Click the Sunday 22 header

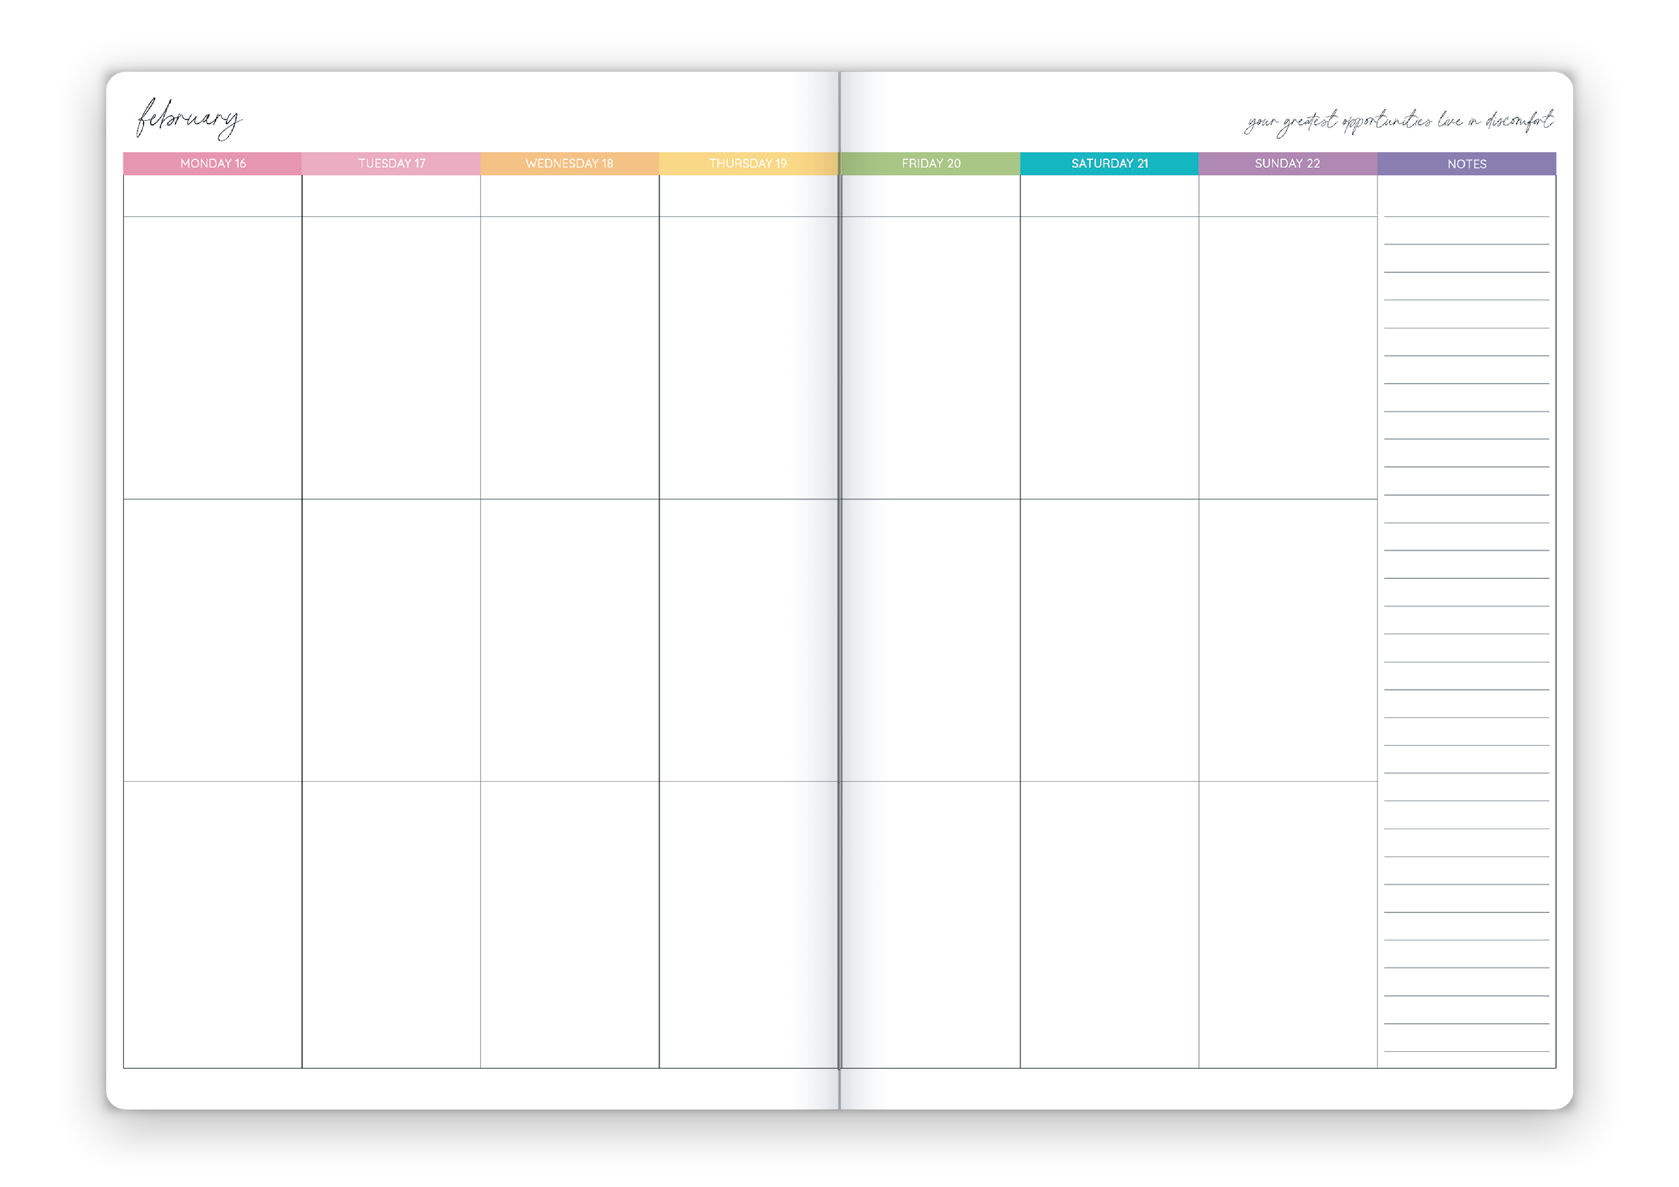[x=1287, y=164]
